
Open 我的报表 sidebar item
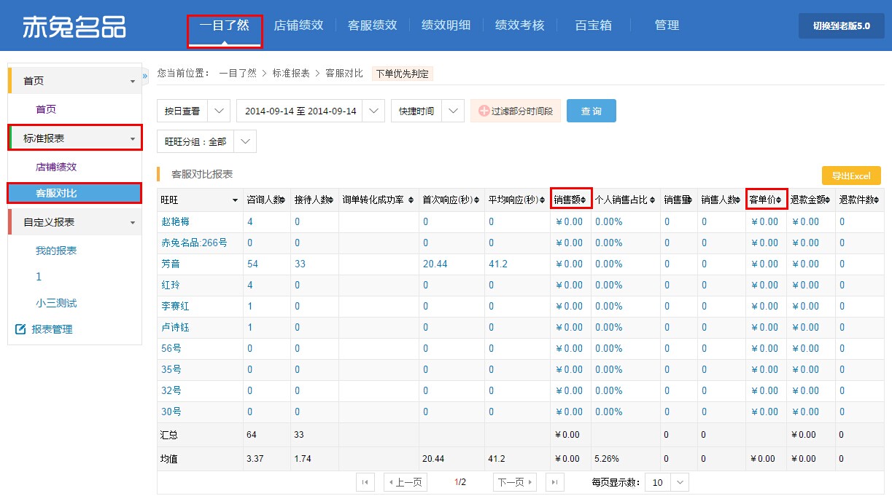point(56,251)
